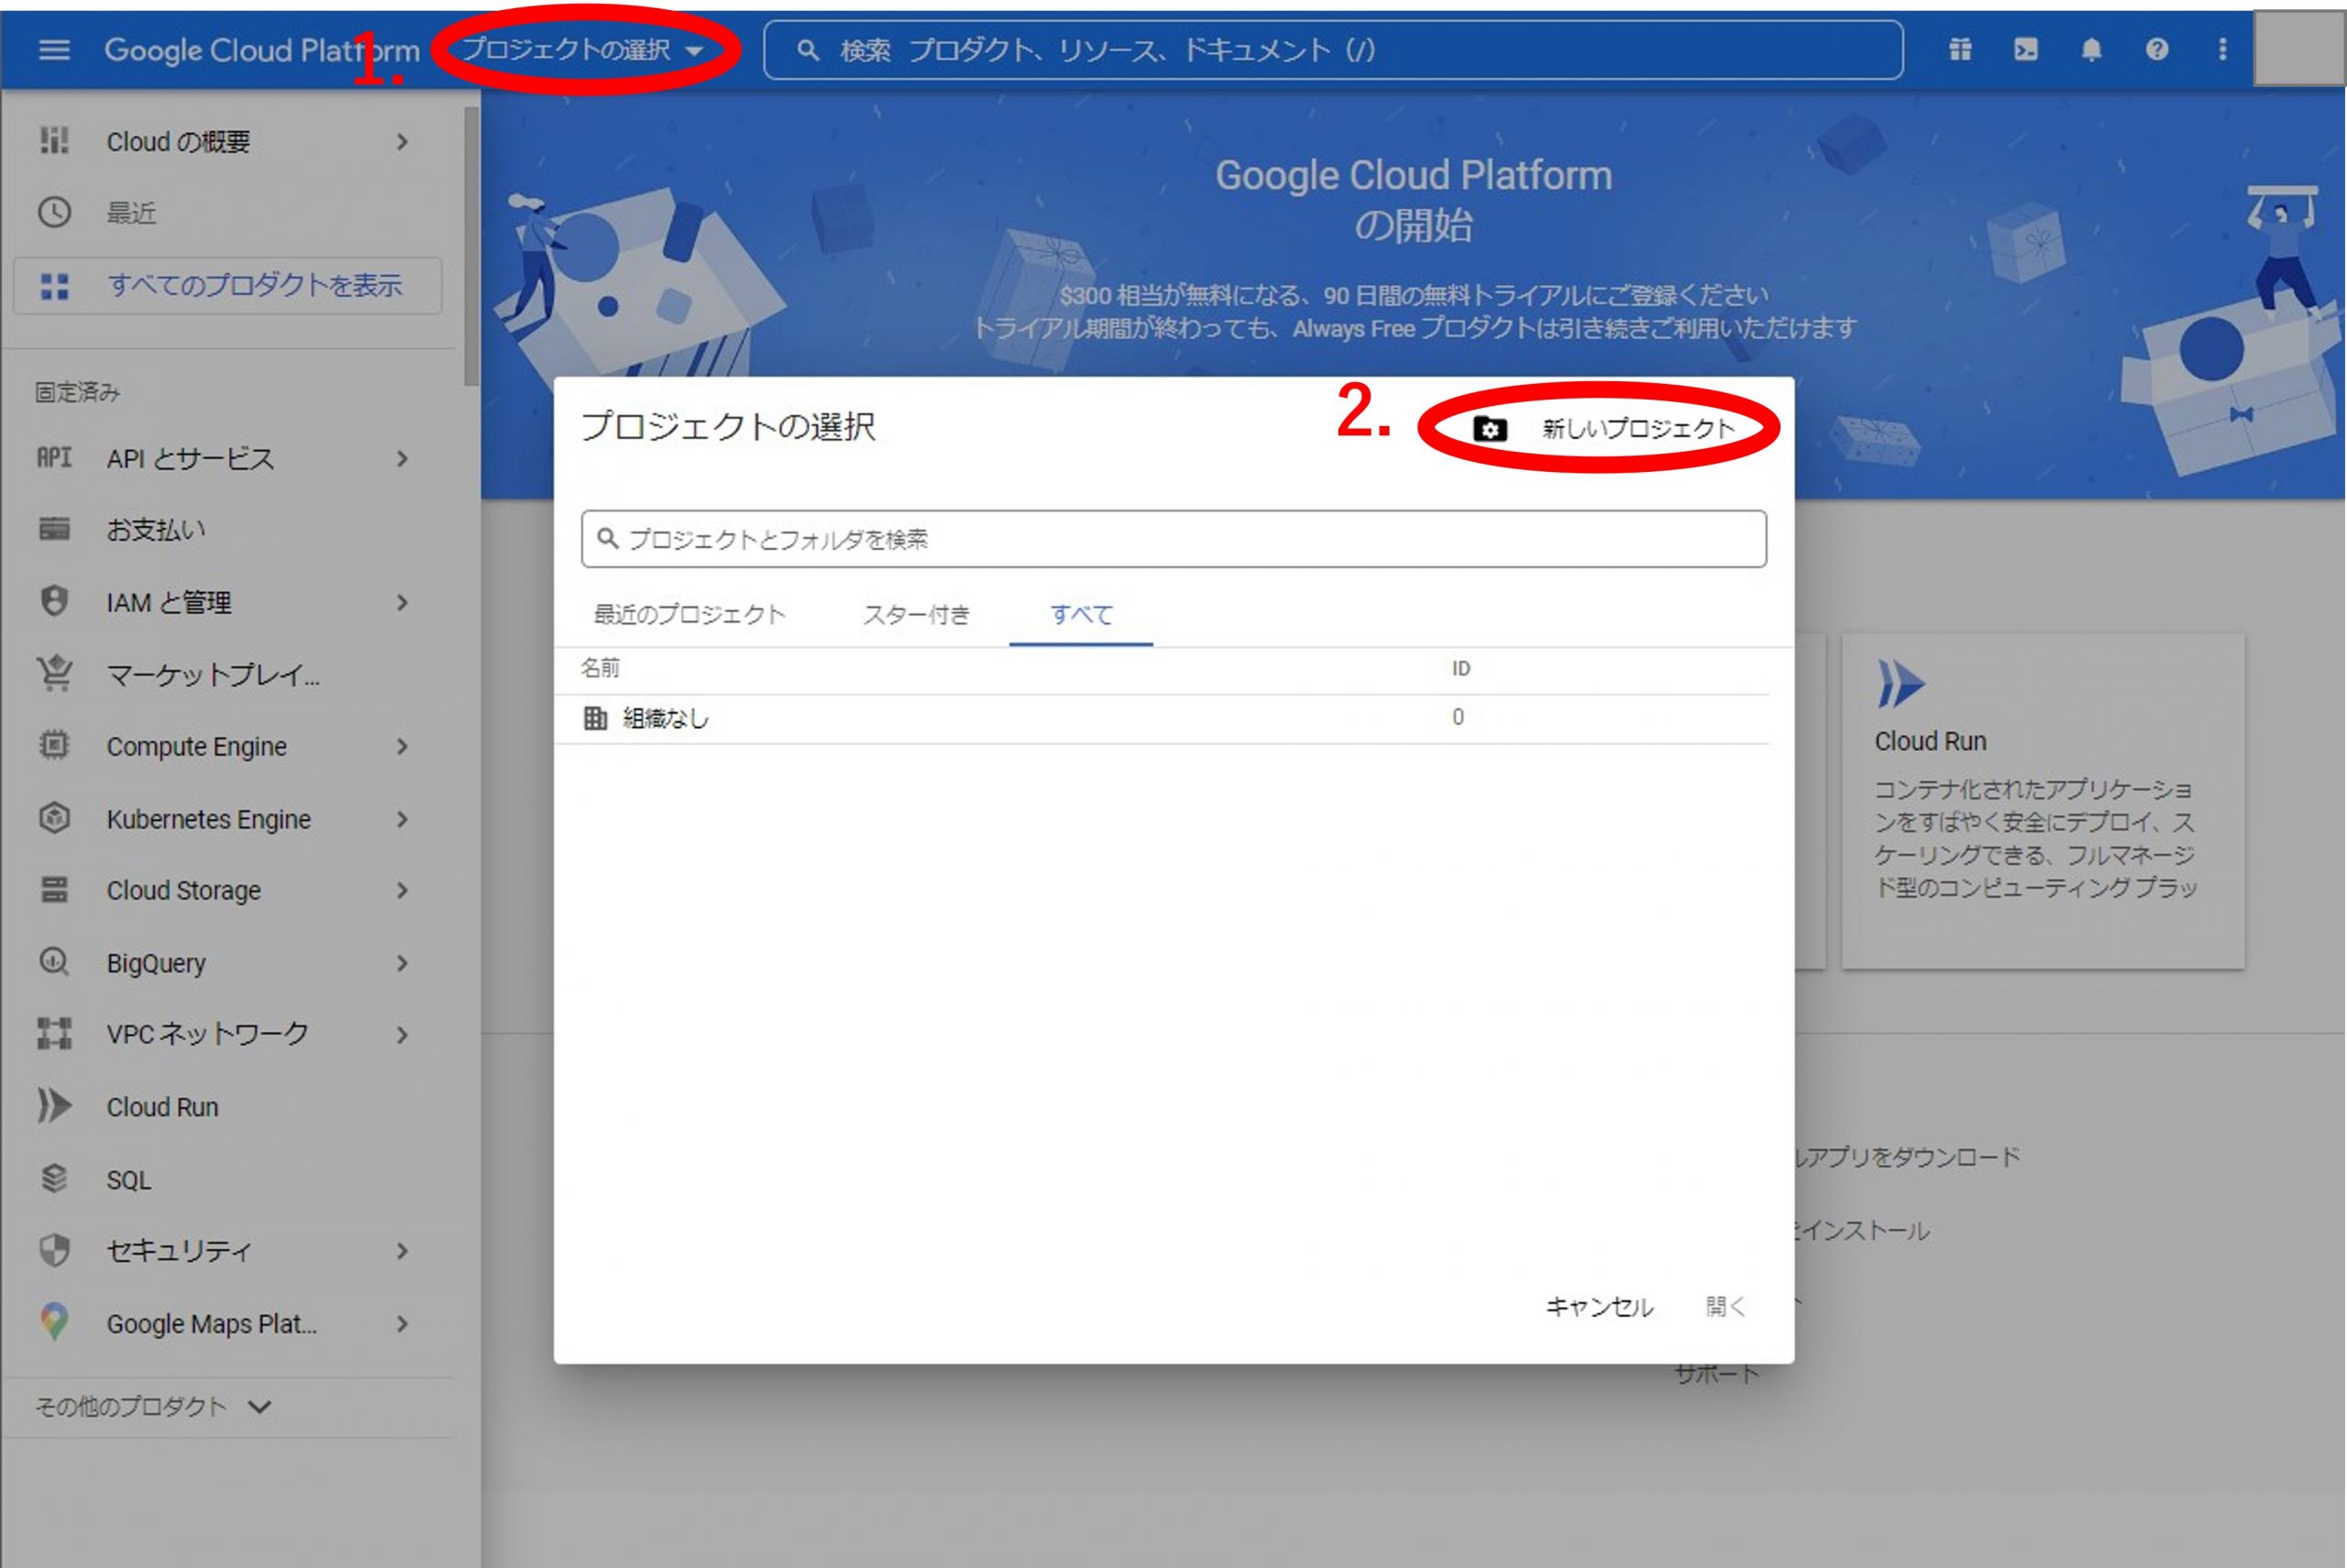The height and width of the screenshot is (1568, 2347).
Task: Expand the Compute Engine submenu chevron
Action: [402, 747]
